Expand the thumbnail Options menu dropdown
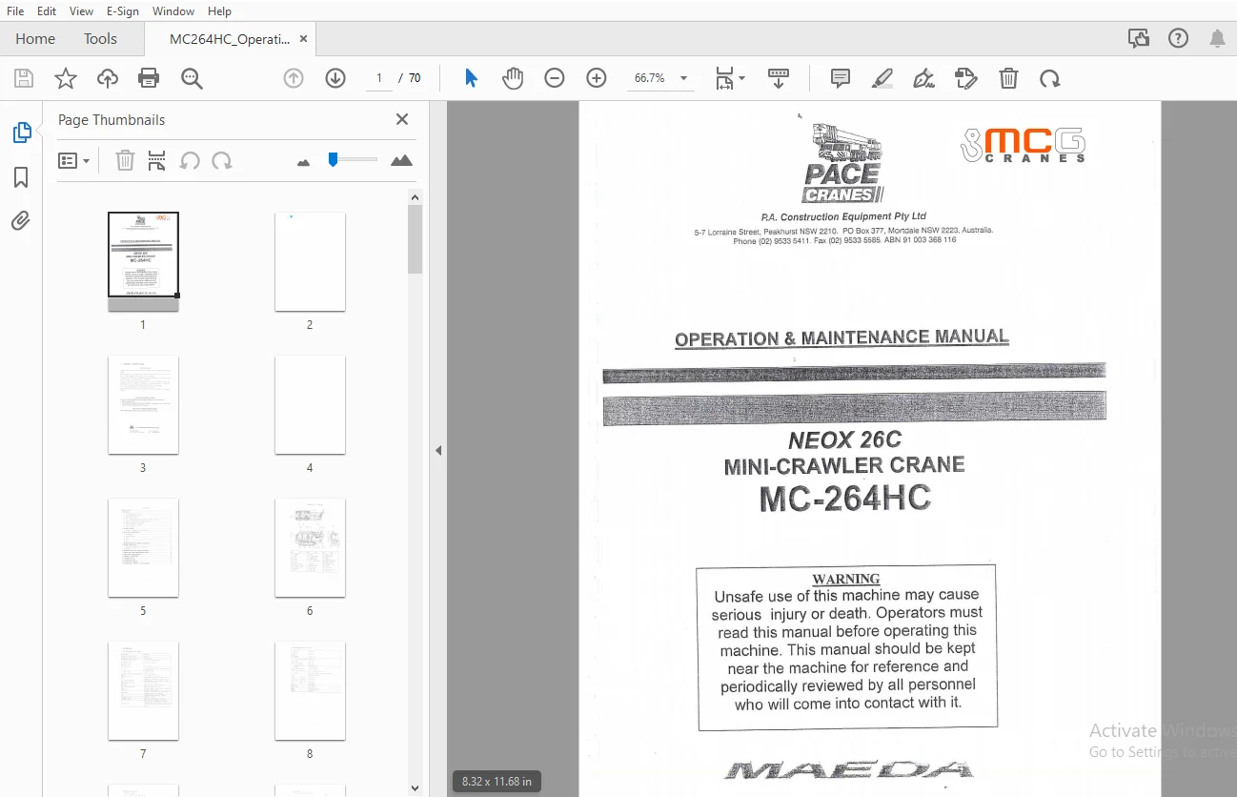1237x797 pixels. [x=74, y=160]
